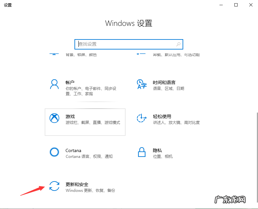Screen dimensions: 258x209
Task: Click the description 讲述人、放大镜、高对比度
Action: (176, 123)
